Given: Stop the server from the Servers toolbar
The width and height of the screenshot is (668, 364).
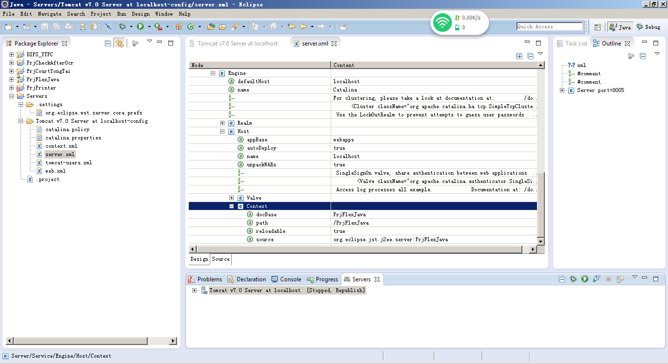Looking at the screenshot, I should (609, 278).
